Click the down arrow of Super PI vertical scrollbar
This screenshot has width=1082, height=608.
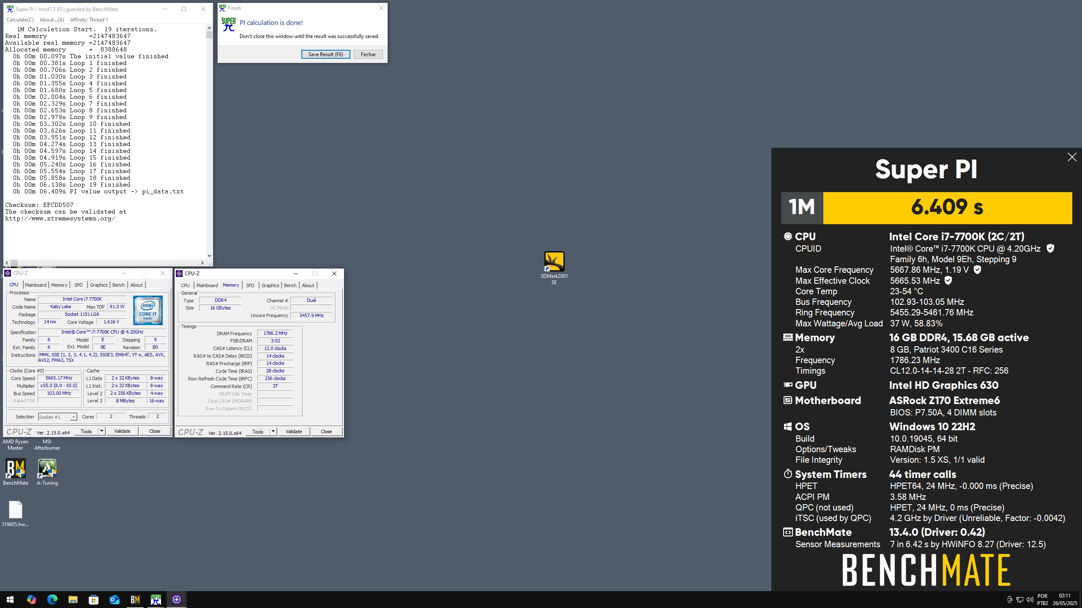pos(209,255)
